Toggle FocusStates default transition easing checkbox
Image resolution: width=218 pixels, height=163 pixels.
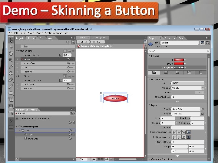pos(61,80)
